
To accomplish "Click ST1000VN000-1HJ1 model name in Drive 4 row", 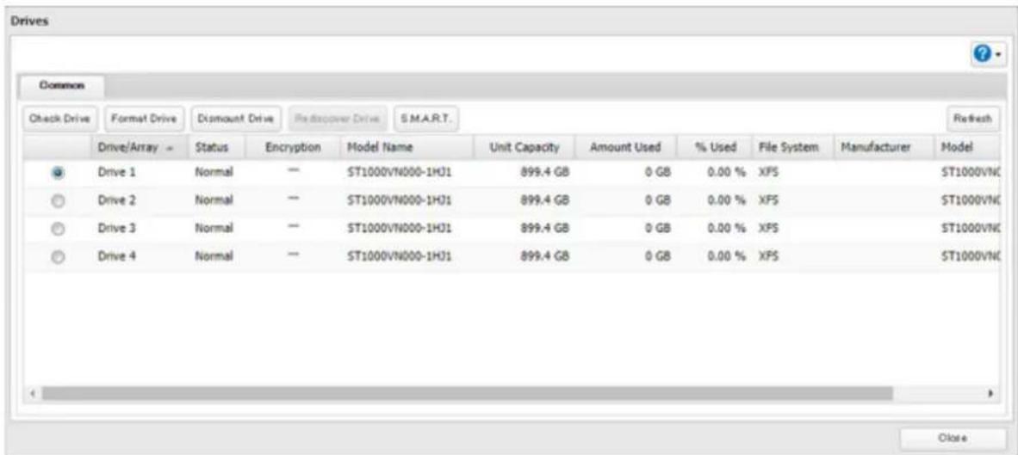I will coord(400,256).
